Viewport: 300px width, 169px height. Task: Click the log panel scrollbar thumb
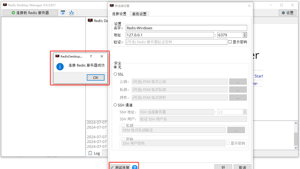click(296, 139)
